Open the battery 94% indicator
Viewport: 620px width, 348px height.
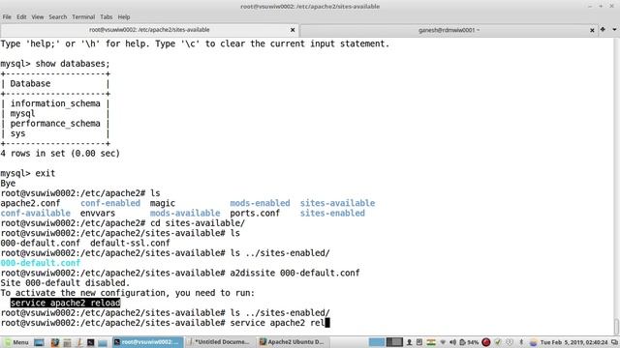click(x=469, y=342)
